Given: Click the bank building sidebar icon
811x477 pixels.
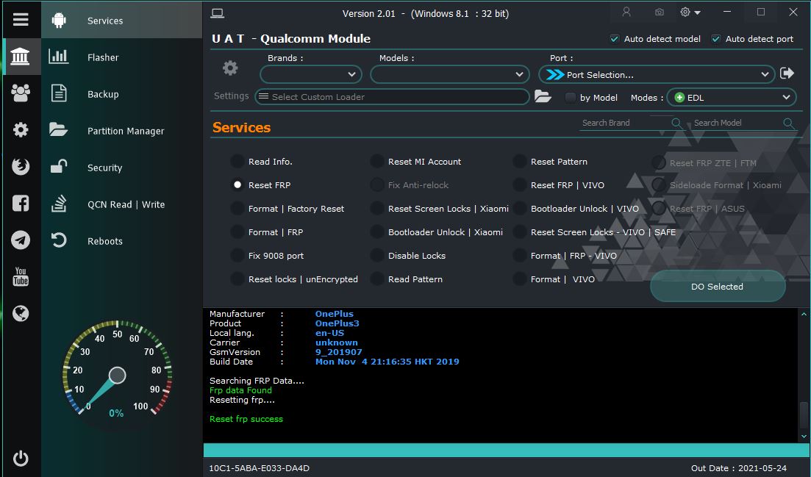Looking at the screenshot, I should pyautogui.click(x=20, y=57).
